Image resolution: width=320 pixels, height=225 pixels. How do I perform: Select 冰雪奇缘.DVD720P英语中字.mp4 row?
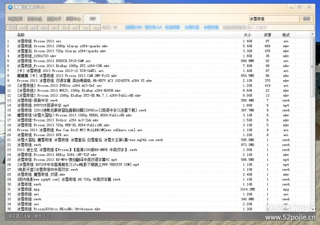pyautogui.click(x=158, y=105)
